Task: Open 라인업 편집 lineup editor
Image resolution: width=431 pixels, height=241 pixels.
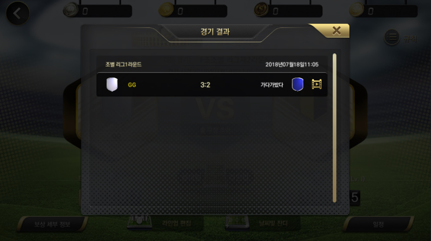Action: point(176,223)
